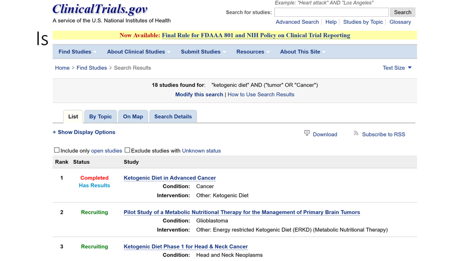The height and width of the screenshot is (261, 465).
Task: Click the Search for studies input field
Action: 331,12
